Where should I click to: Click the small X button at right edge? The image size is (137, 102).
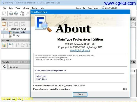pos(135,71)
